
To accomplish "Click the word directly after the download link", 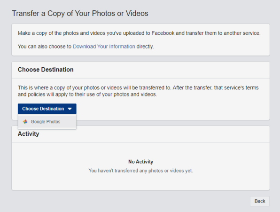I will [x=145, y=47].
